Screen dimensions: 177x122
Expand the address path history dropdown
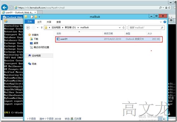coord(120,27)
